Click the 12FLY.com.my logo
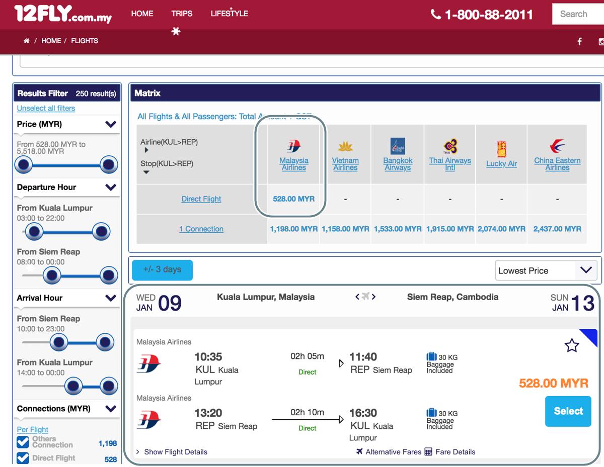Viewport: 604px width, 467px height. coord(63,14)
